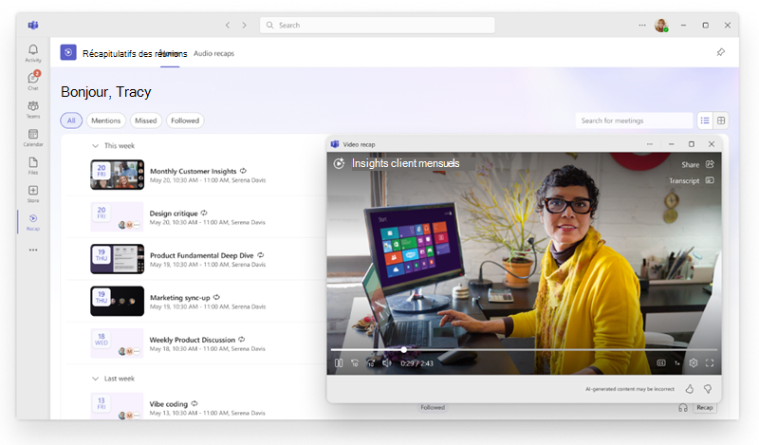Click Monthly Customer Insights thumbnail
Image resolution: width=759 pixels, height=445 pixels.
(x=117, y=175)
